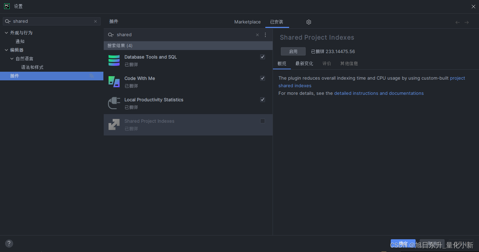Image resolution: width=479 pixels, height=252 pixels.
Task: Select 通知 in settings tree
Action: click(20, 41)
